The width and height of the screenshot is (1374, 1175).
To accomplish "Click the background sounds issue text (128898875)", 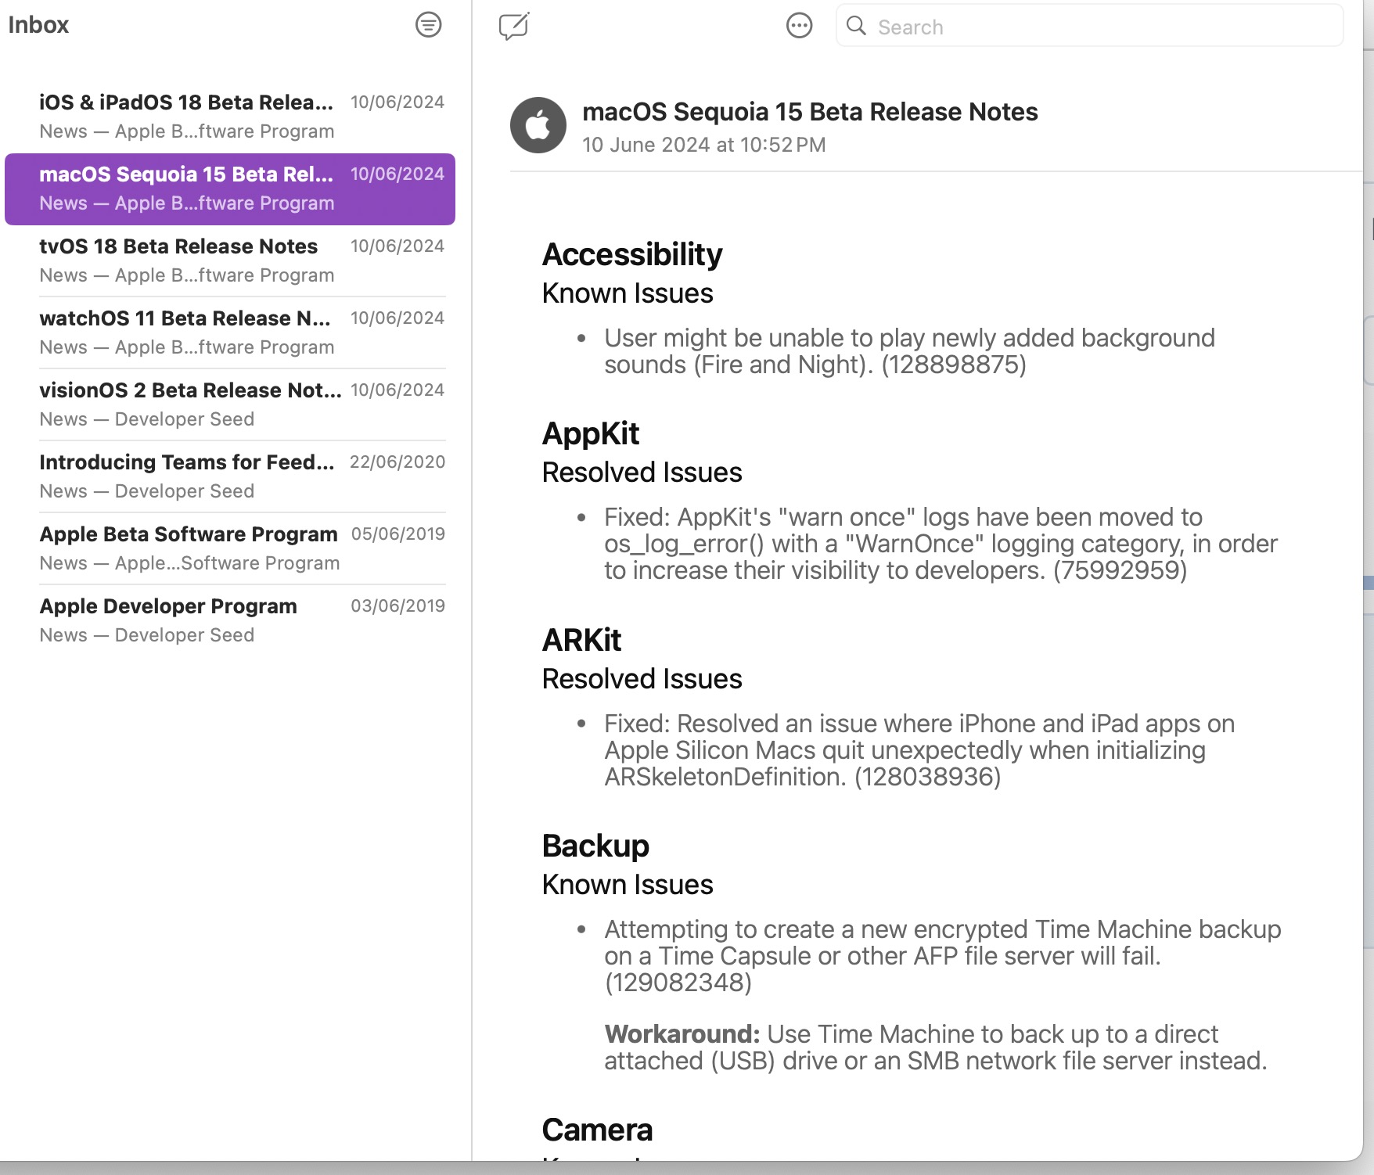I will point(909,351).
